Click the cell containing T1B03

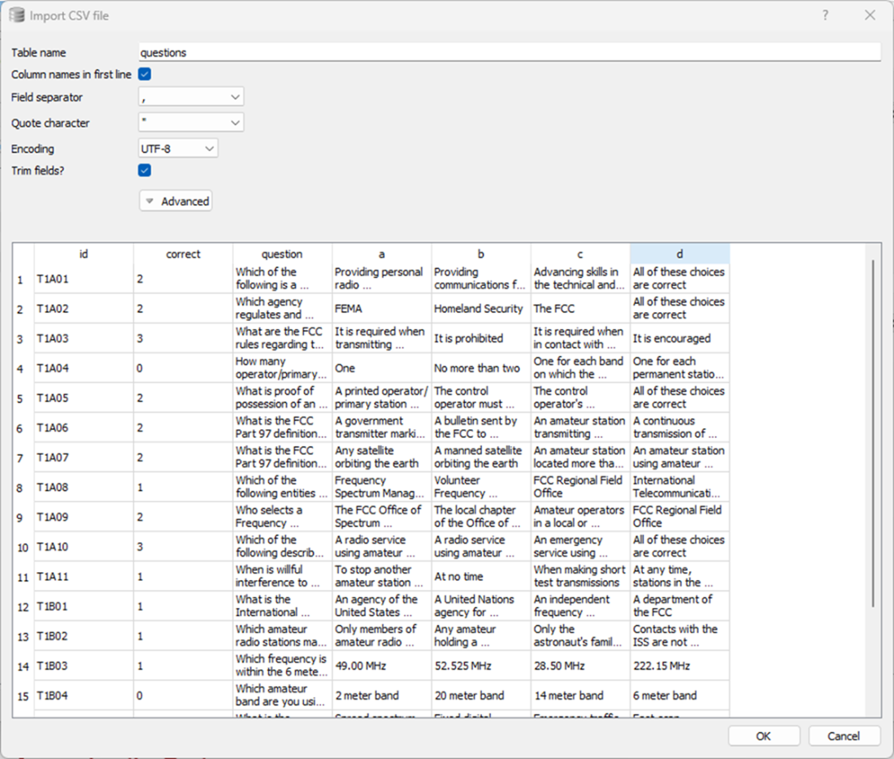pyautogui.click(x=84, y=666)
